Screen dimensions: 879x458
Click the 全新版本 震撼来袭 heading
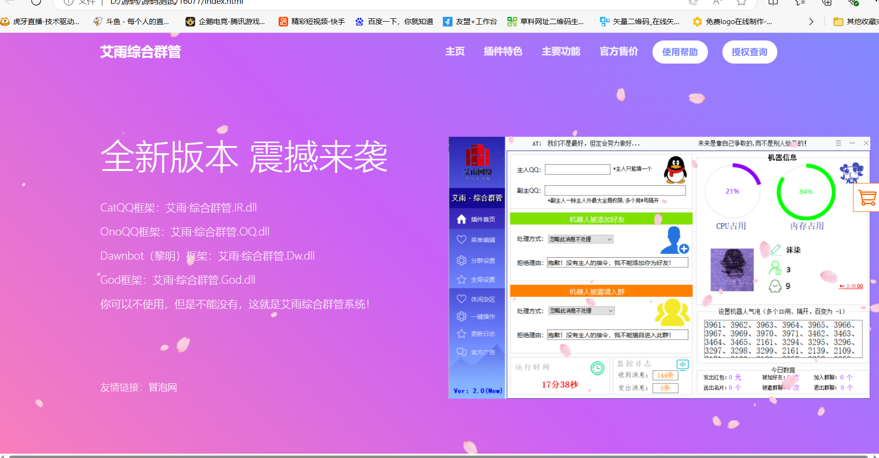[x=244, y=157]
